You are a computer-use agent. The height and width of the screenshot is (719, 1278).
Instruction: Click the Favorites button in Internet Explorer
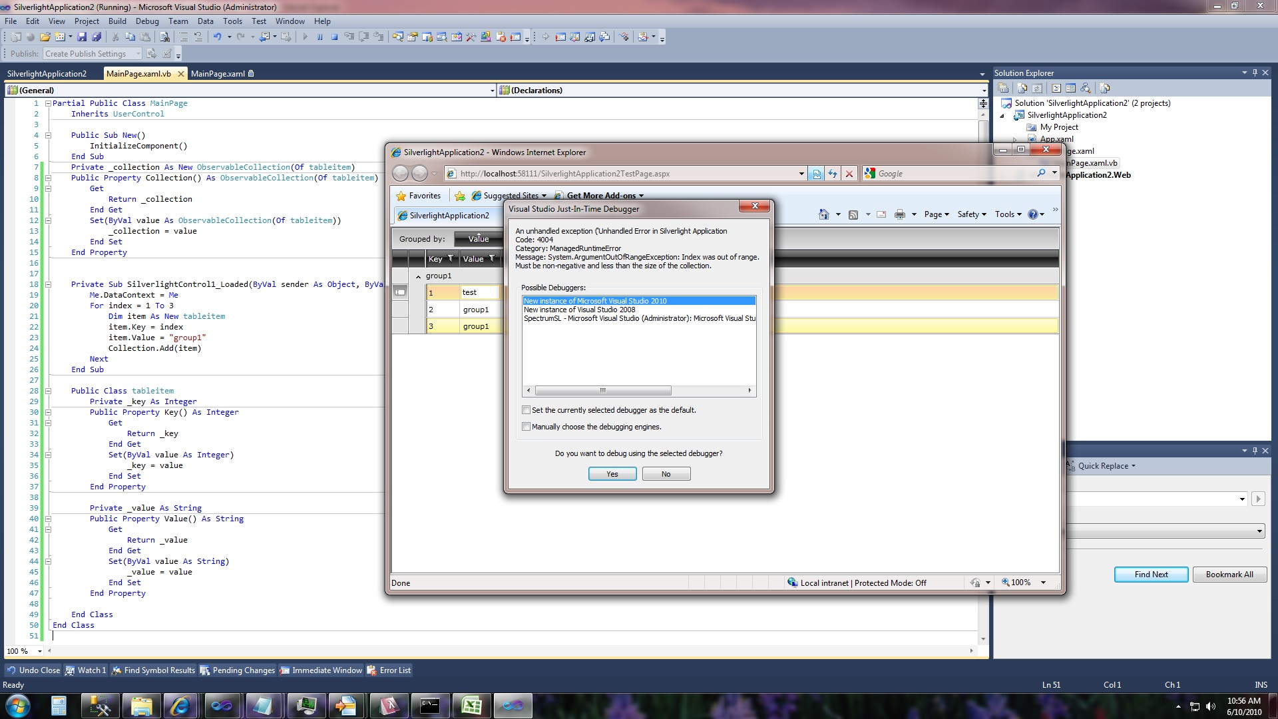point(418,196)
